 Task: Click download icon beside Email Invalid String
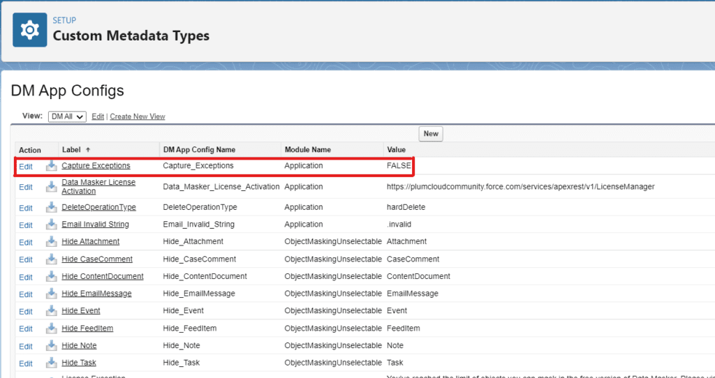[51, 225]
